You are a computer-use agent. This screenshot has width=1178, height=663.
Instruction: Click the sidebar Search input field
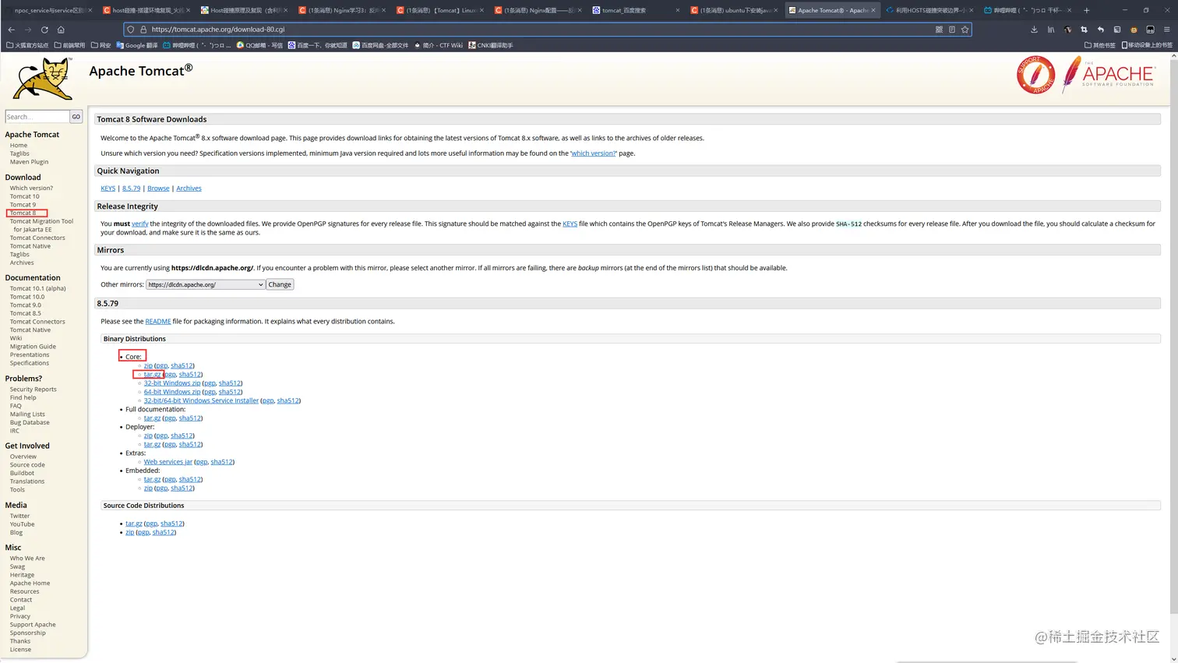[x=37, y=117]
